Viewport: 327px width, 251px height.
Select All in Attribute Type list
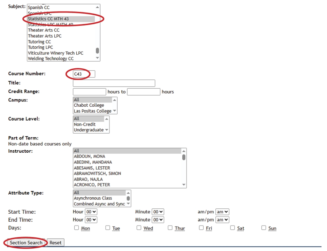[x=100, y=193]
